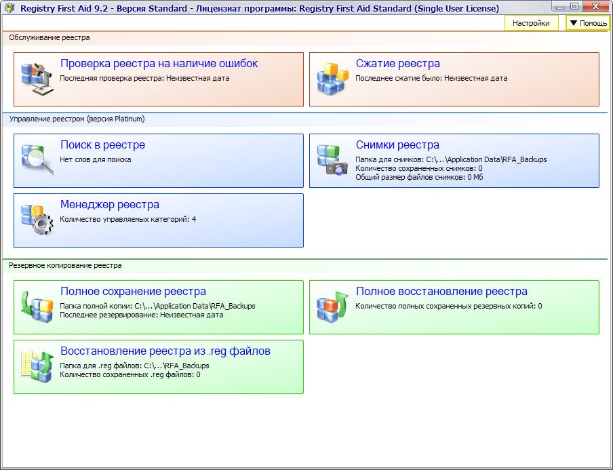Click text Последняя проверка реестра: Неизвестная дата
The height and width of the screenshot is (470, 613).
144,78
